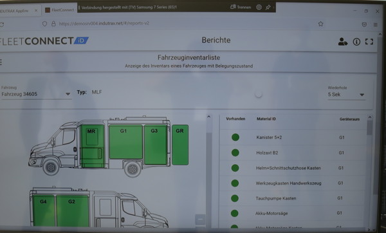Click the pin icon in connection bar
The height and width of the screenshot is (233, 386).
(268, 7)
